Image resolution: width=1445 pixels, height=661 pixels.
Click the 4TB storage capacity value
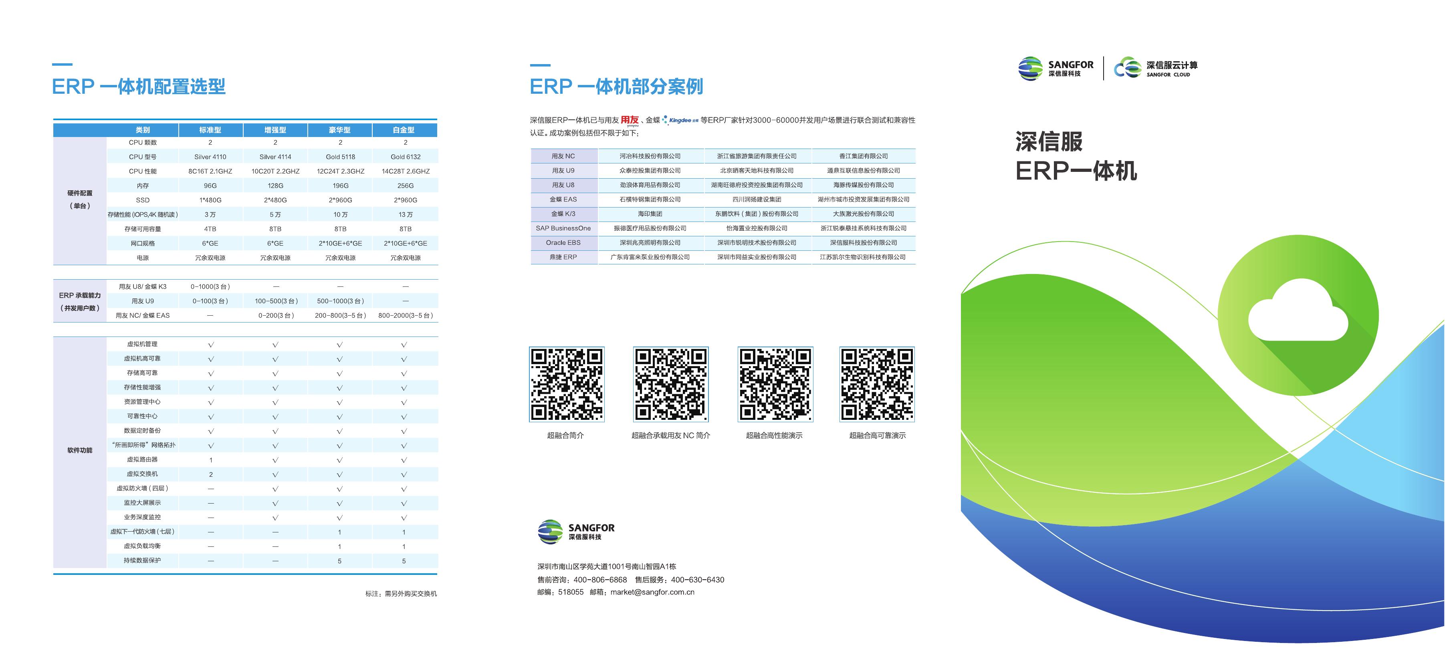pos(210,229)
